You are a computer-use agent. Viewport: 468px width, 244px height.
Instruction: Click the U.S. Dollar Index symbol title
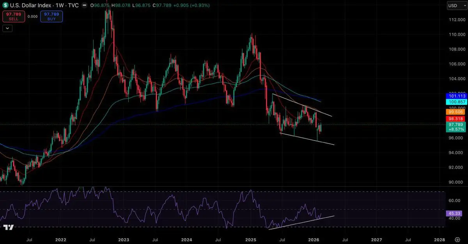pyautogui.click(x=30, y=5)
